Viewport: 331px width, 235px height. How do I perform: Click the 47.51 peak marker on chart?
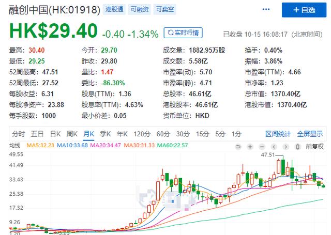click(268, 155)
